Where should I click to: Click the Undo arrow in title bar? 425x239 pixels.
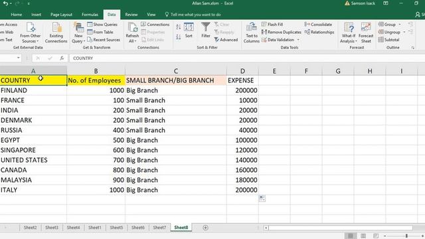[x=5, y=3]
